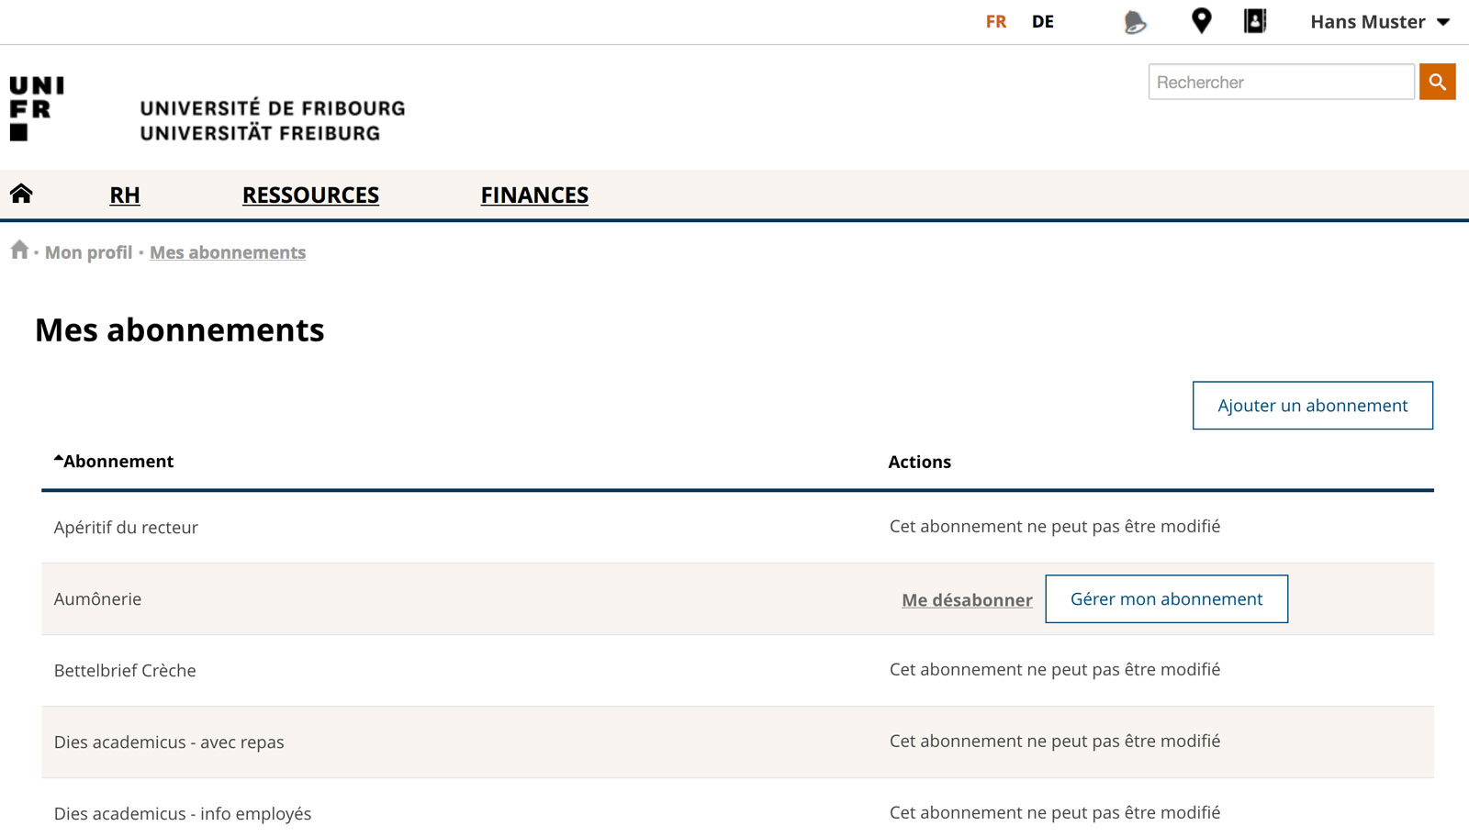Viewport: 1469px width, 837px height.
Task: Open the location pin icon
Action: (1201, 21)
